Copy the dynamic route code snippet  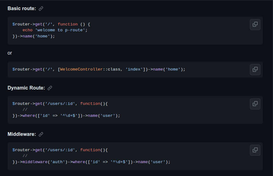pyautogui.click(x=255, y=104)
